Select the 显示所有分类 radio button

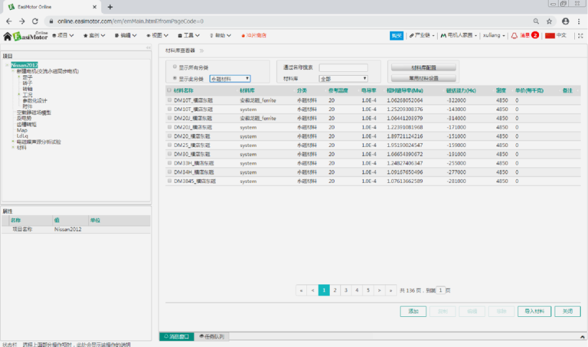click(x=174, y=67)
